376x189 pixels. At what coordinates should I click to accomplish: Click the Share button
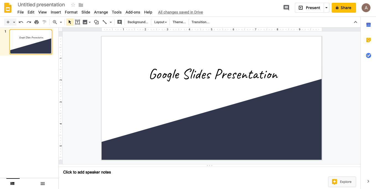(x=344, y=7)
